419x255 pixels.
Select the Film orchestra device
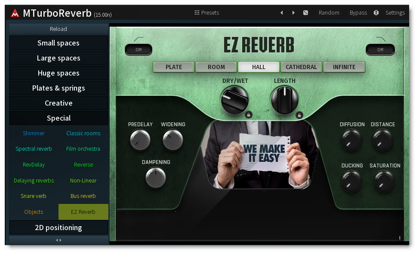click(83, 149)
